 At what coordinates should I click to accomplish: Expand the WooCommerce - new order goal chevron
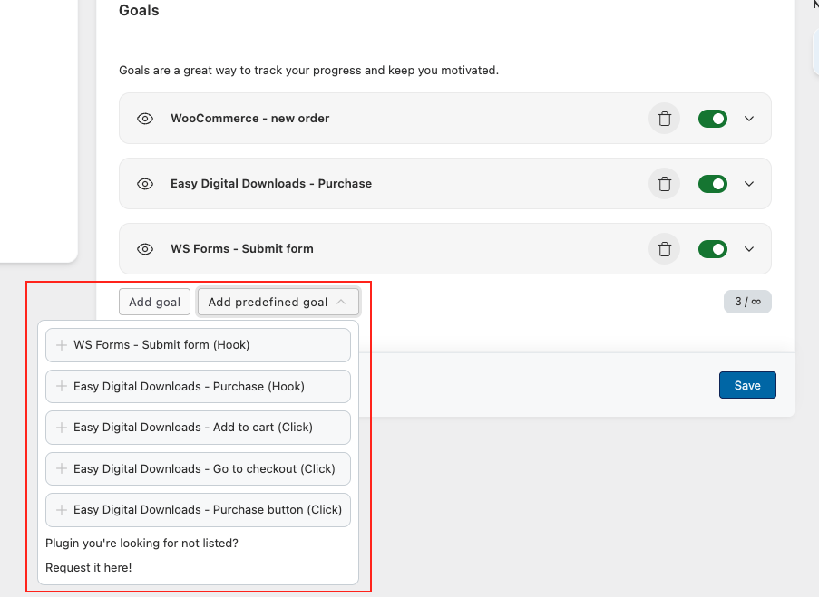pyautogui.click(x=749, y=119)
